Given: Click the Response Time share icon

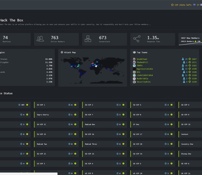Looking at the screenshot, I should (x=137, y=39).
